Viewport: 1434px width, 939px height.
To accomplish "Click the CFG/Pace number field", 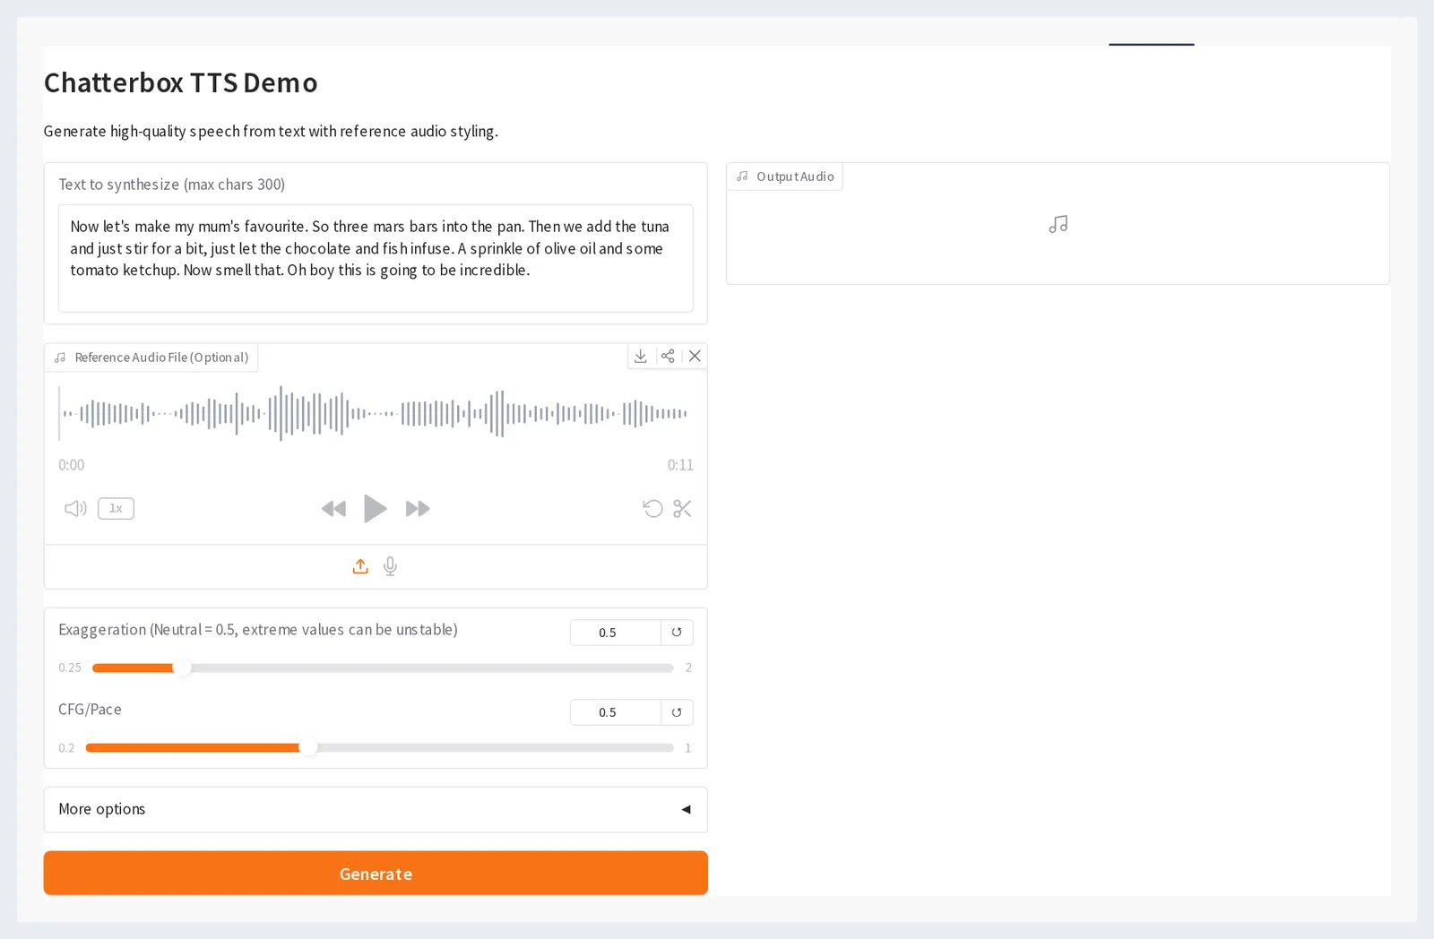I will [616, 712].
